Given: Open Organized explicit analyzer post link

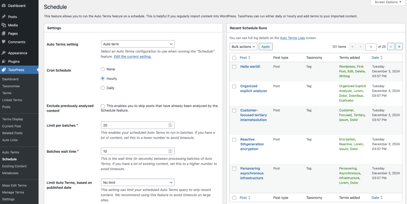Looking at the screenshot, I should [254, 89].
